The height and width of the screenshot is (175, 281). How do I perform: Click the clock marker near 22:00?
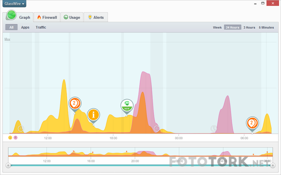click(x=157, y=128)
